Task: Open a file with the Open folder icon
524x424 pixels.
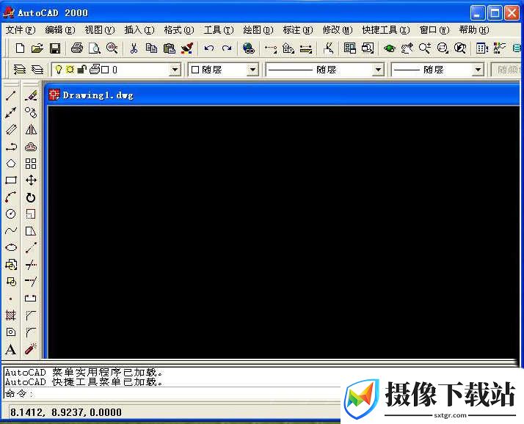Action: coord(37,48)
